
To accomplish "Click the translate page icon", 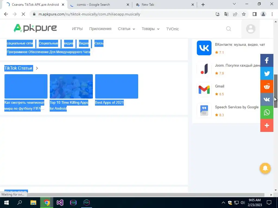I will coord(226,14).
